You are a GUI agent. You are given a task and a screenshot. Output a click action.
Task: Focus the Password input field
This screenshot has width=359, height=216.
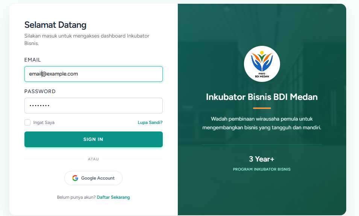click(x=93, y=106)
